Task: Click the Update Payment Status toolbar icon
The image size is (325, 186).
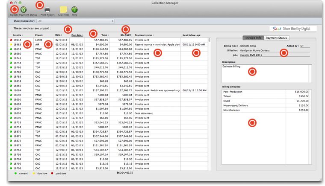Action: pos(24,9)
